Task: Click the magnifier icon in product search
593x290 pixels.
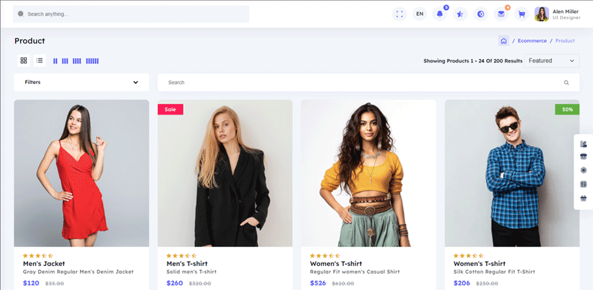Action: (x=566, y=83)
